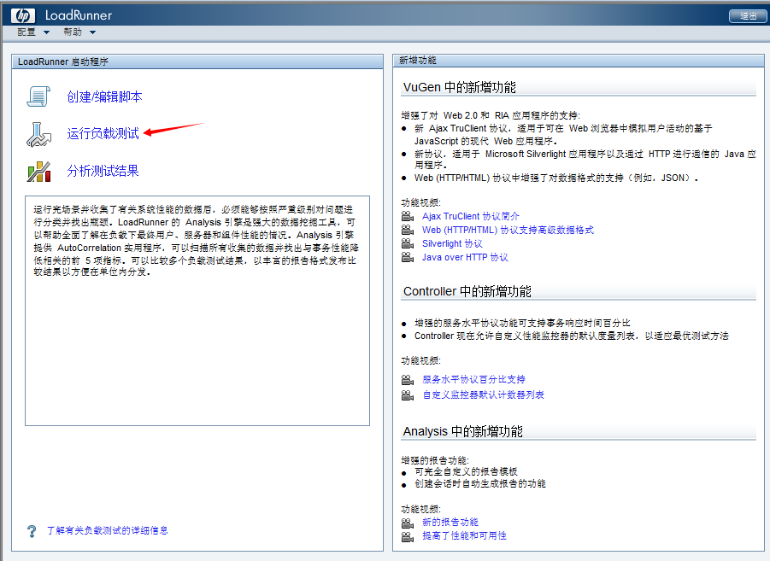
Task: Click the HP logo icon
Action: tap(22, 15)
